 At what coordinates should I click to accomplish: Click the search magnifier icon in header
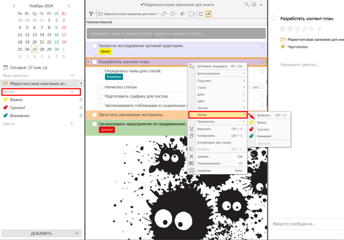pyautogui.click(x=247, y=4)
